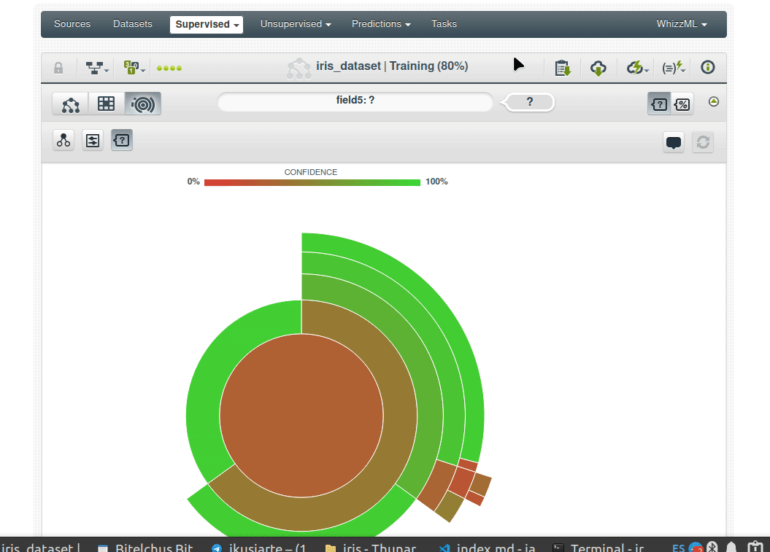Toggle the percent confidence display mode
770x552 pixels.
pyautogui.click(x=682, y=104)
